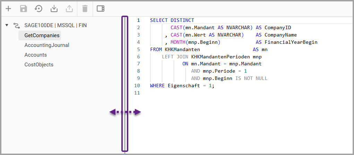
Task: Click the trash can delete icon
Action: click(x=85, y=9)
